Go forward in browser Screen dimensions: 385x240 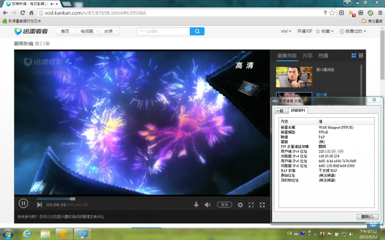(x=14, y=13)
